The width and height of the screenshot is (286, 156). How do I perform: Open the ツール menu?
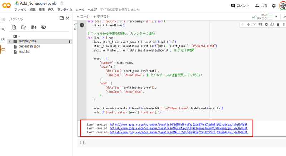pyautogui.click(x=80, y=10)
